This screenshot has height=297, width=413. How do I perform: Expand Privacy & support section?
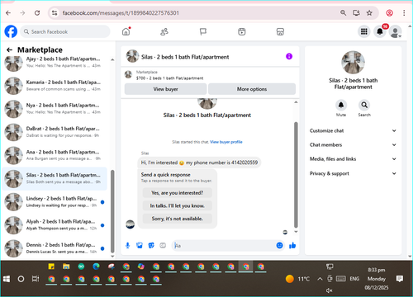click(353, 173)
